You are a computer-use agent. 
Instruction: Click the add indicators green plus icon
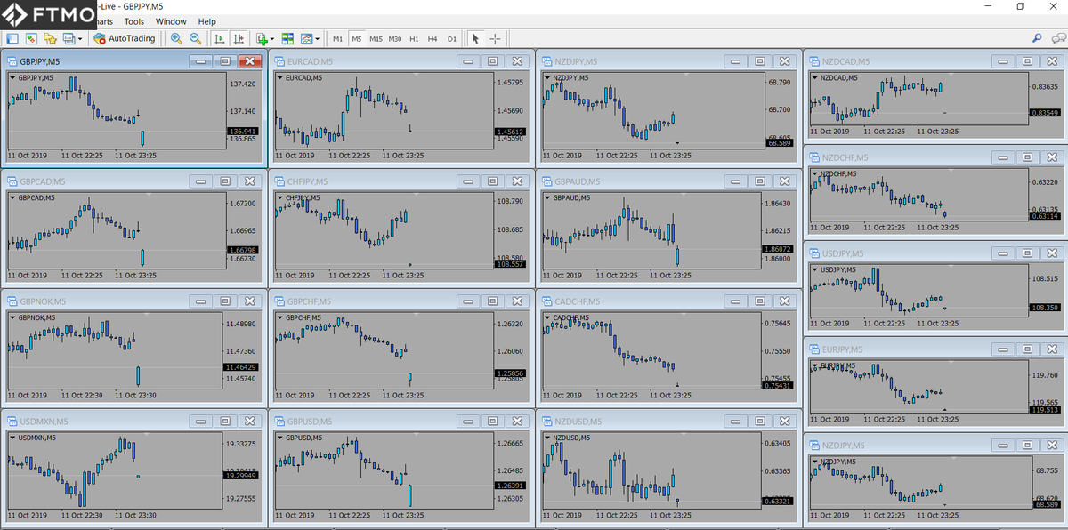tap(262, 38)
